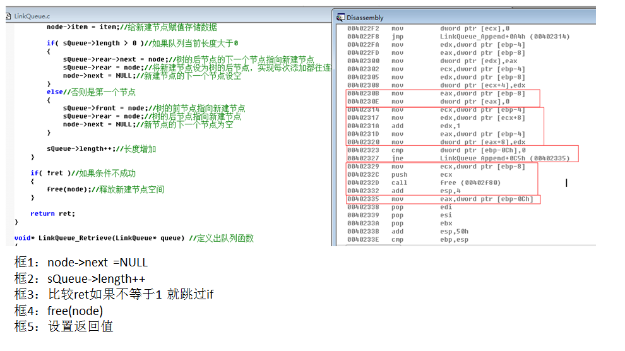625x351 pixels.
Task: Click disassembly row at address 0040231D
Action: click(436, 134)
